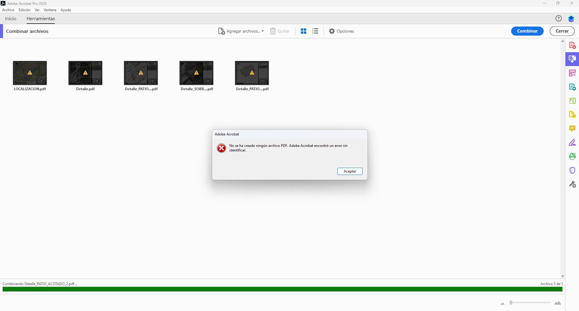Select the Detalle_SOBR....pdf thumbnail
Viewport: 579px width, 311px height.
tap(196, 73)
